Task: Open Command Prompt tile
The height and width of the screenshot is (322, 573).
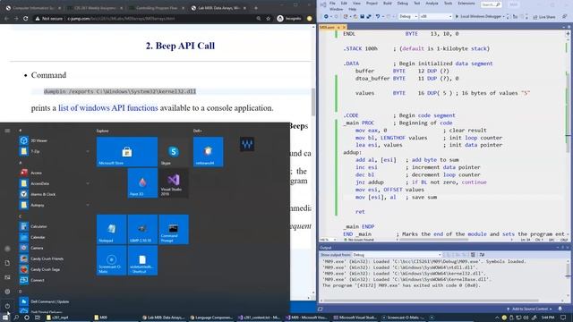Action: pos(174,229)
